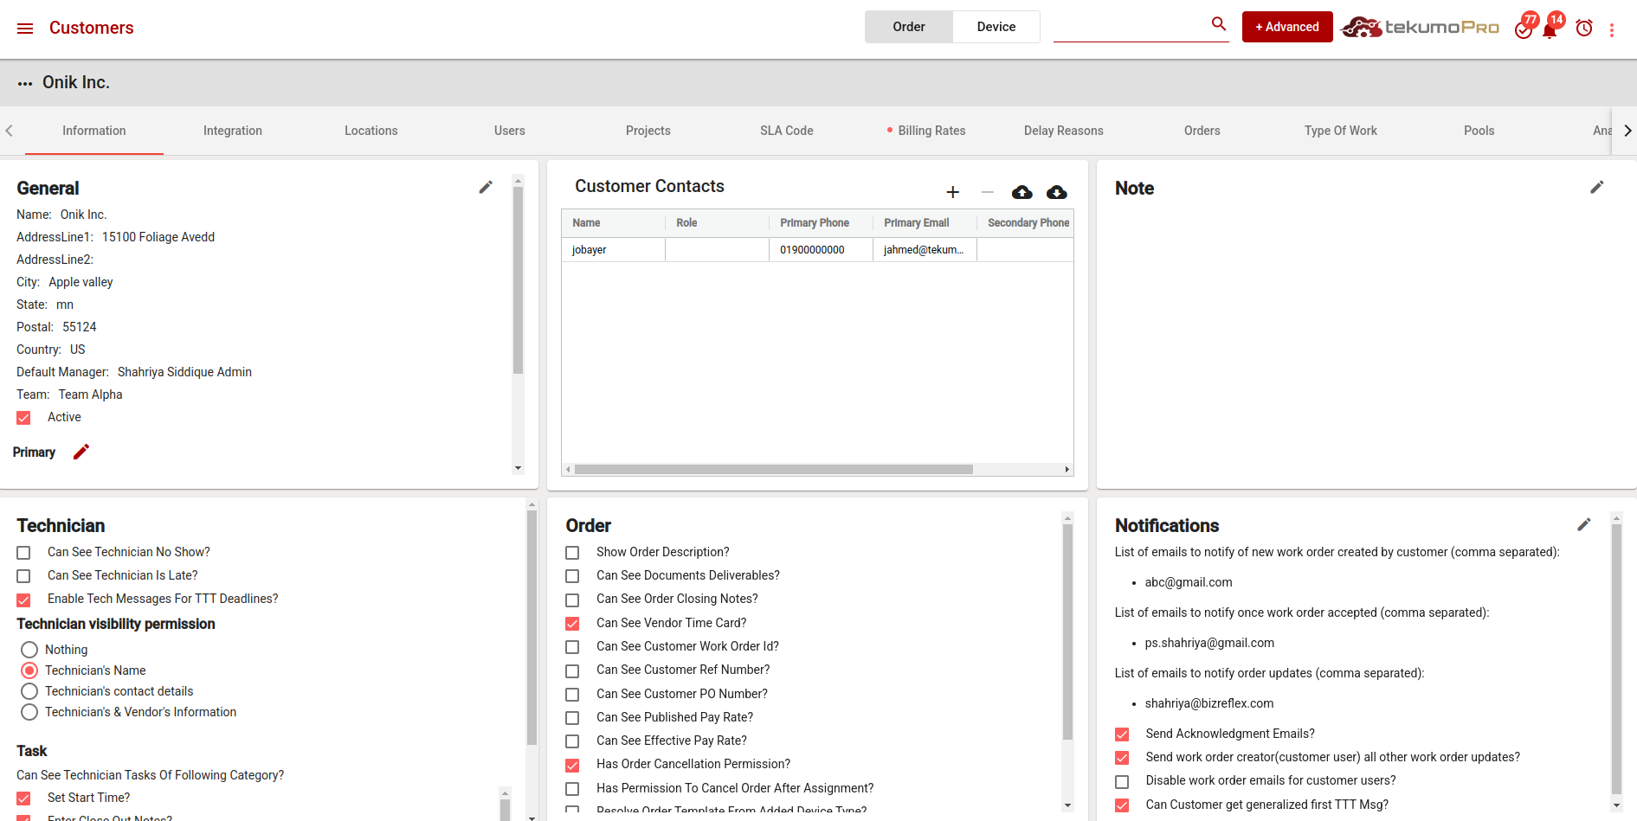The image size is (1637, 821).
Task: Open the SLA Code tab
Action: [786, 131]
